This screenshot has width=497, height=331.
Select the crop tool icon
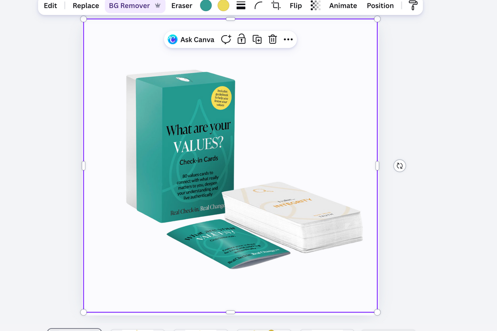276,6
